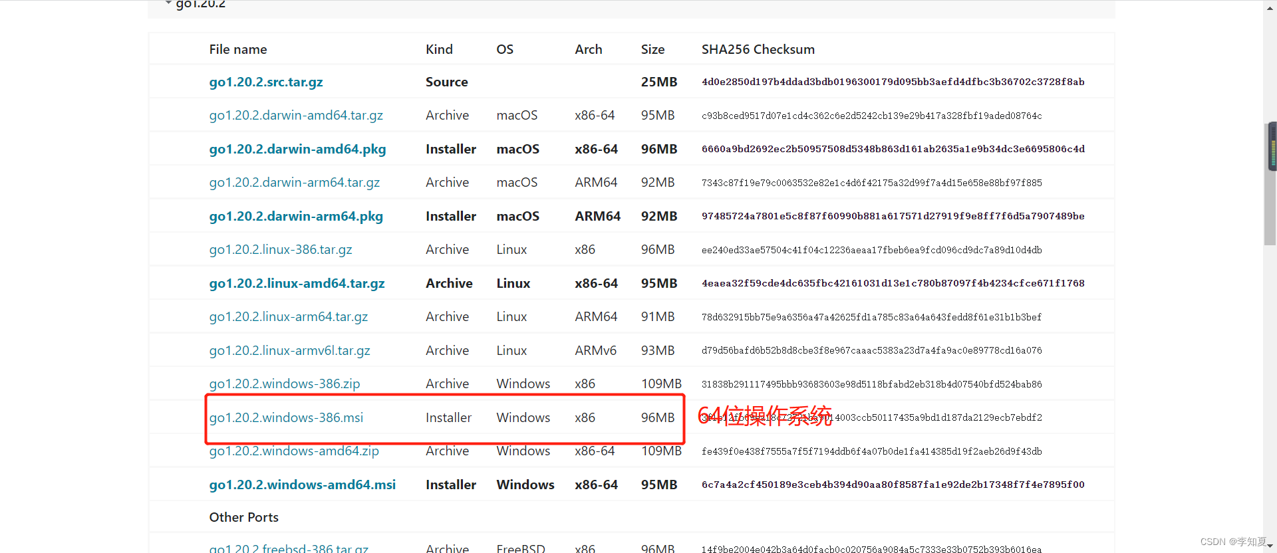Select checksum starting 97485724

coord(893,216)
